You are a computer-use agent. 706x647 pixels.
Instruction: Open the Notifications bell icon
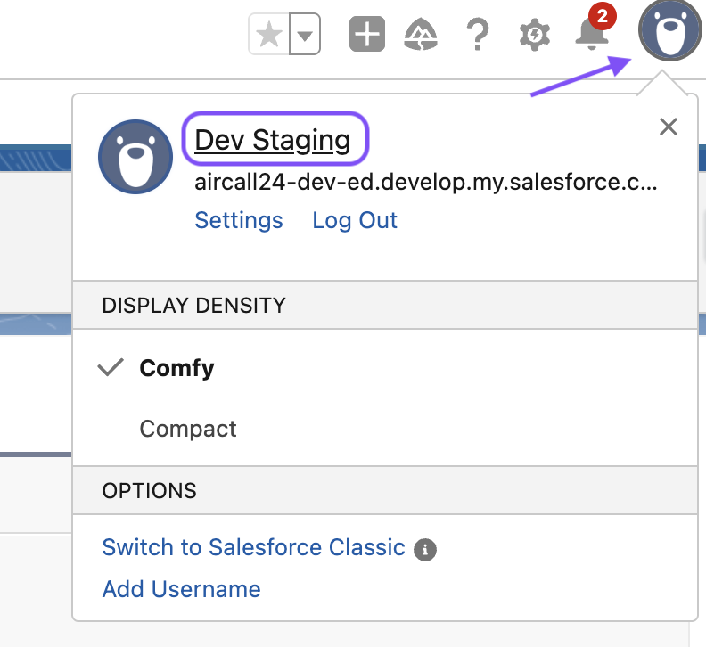592,32
